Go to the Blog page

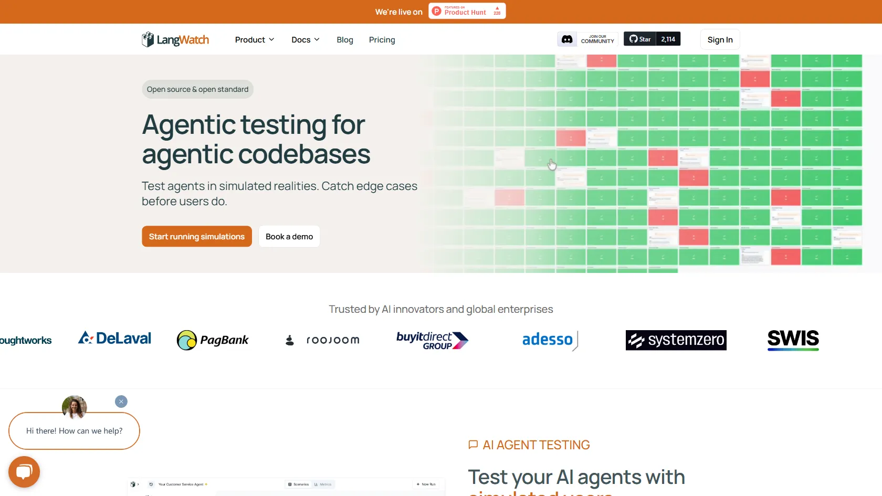click(345, 40)
